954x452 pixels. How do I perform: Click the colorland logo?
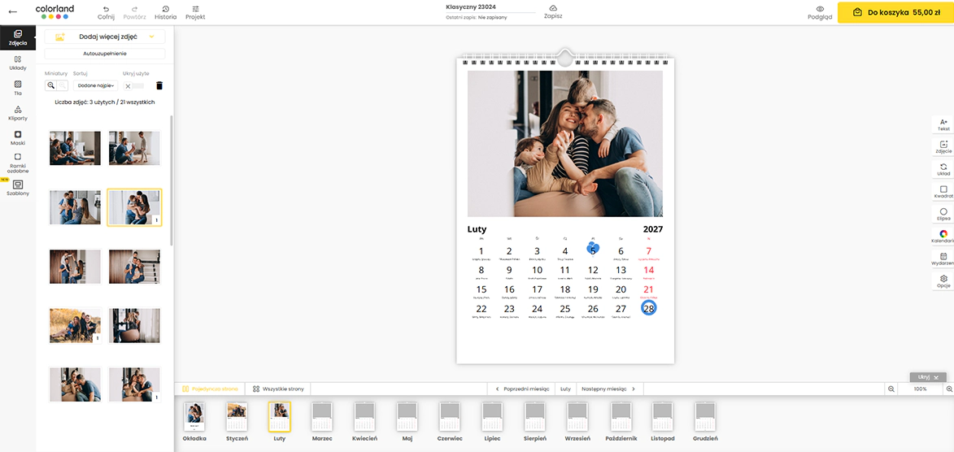(x=54, y=12)
